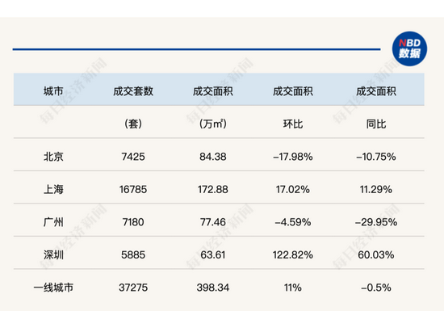The width and height of the screenshot is (444, 311).
Task: Click the 60.03% year-over-year value
Action: (x=376, y=255)
